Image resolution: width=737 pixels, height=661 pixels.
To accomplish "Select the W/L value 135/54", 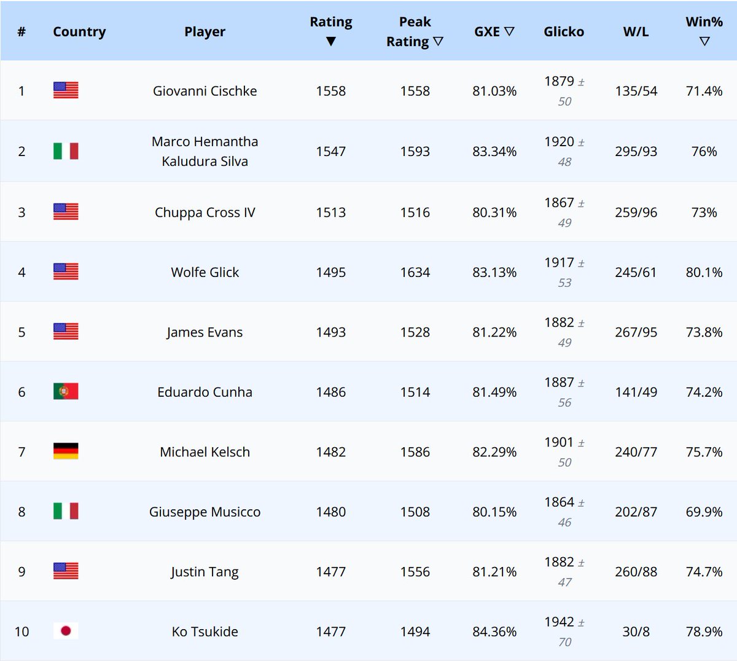I will pos(636,91).
